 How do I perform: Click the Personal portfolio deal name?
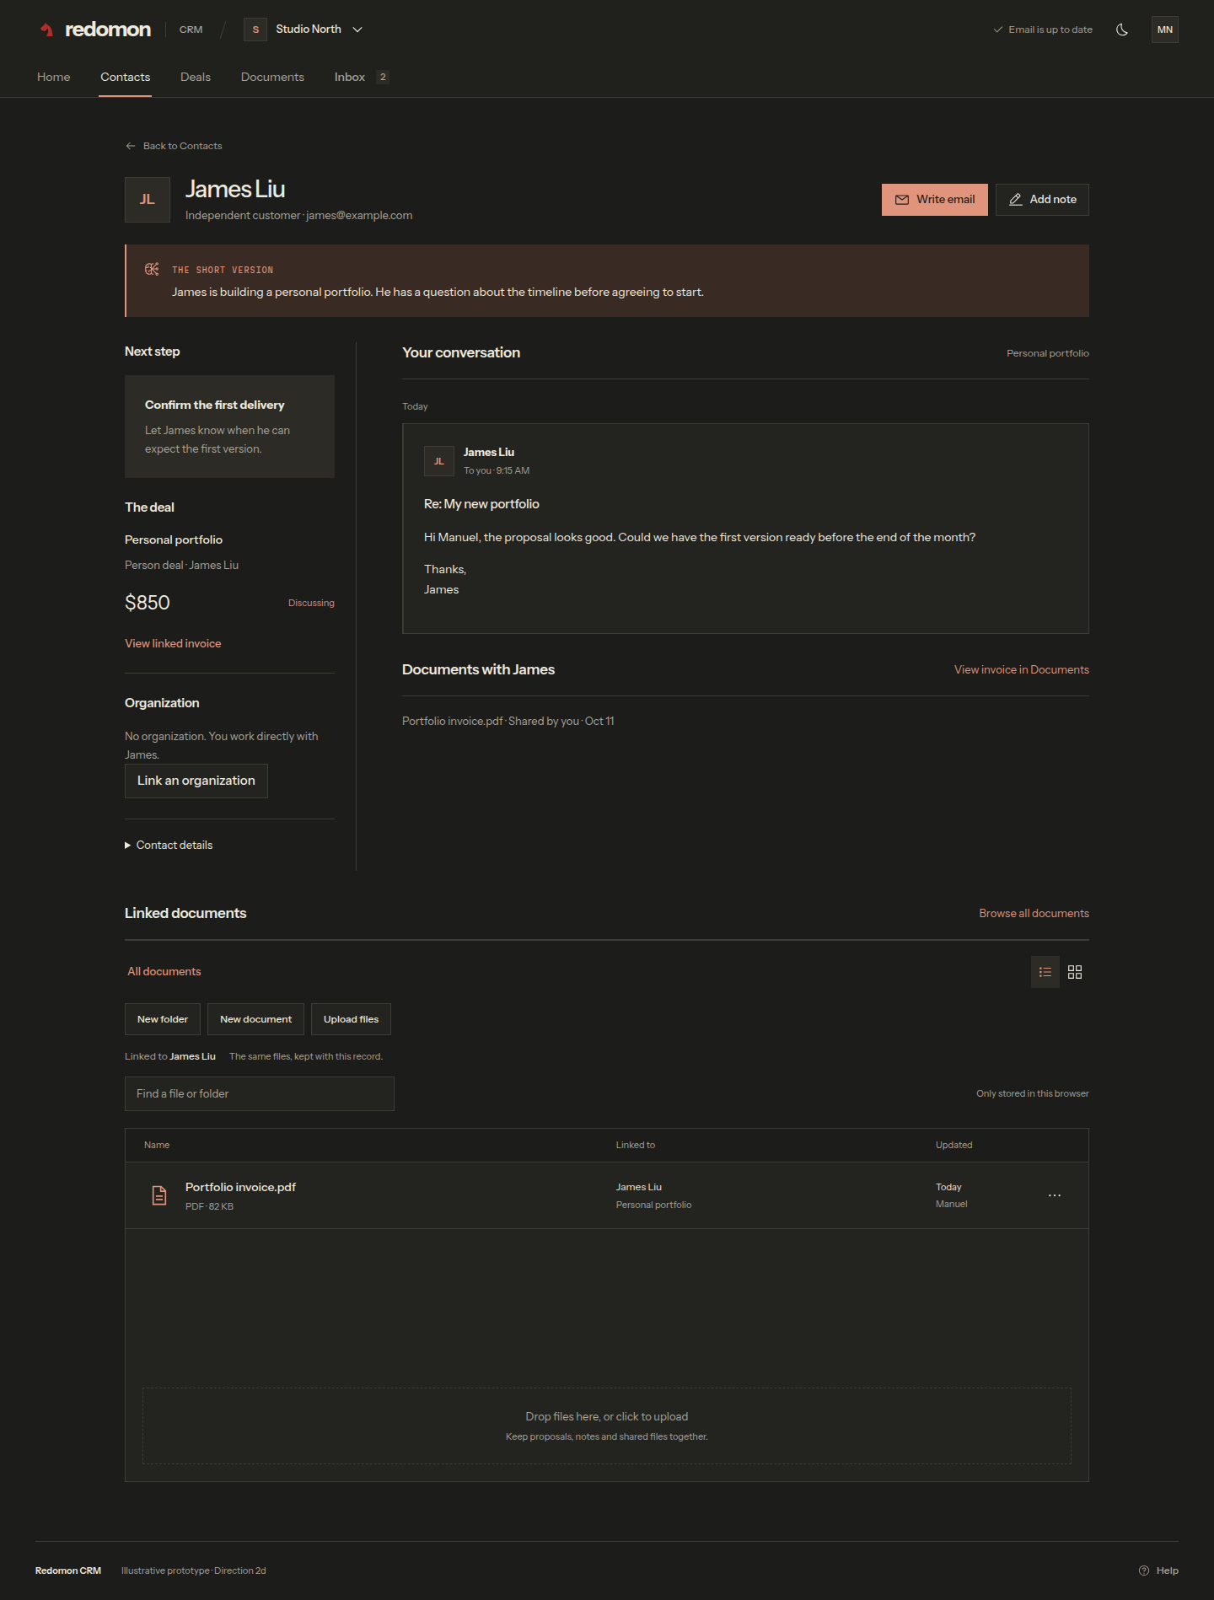(174, 540)
